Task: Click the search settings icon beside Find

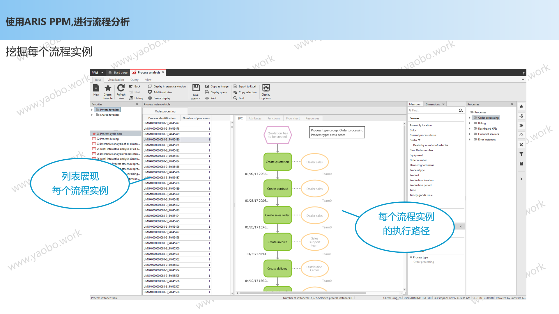Action: pos(461,110)
